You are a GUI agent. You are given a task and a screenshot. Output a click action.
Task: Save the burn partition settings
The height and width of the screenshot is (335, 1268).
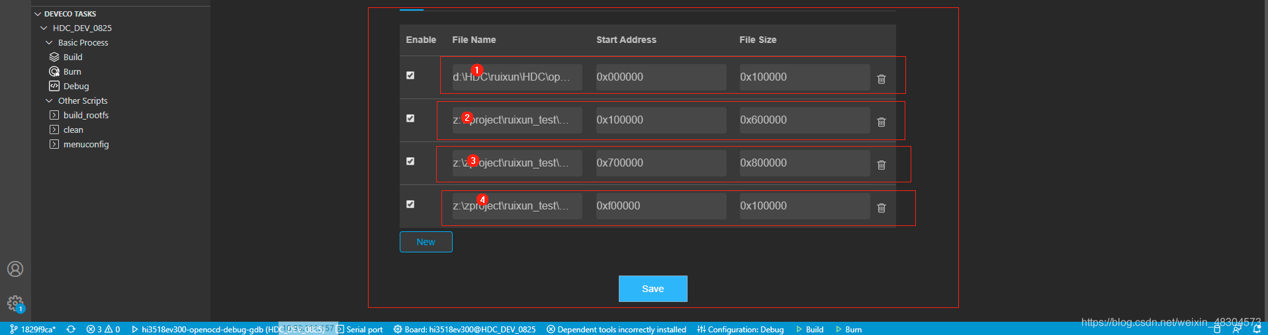(x=653, y=289)
